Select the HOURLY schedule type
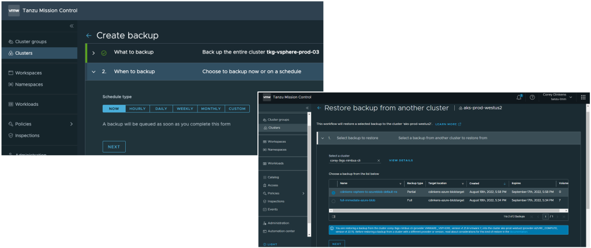591x248 pixels. coord(137,109)
